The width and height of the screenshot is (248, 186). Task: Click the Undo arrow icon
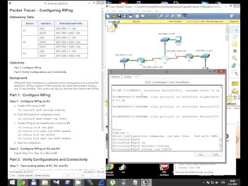click(148, 16)
